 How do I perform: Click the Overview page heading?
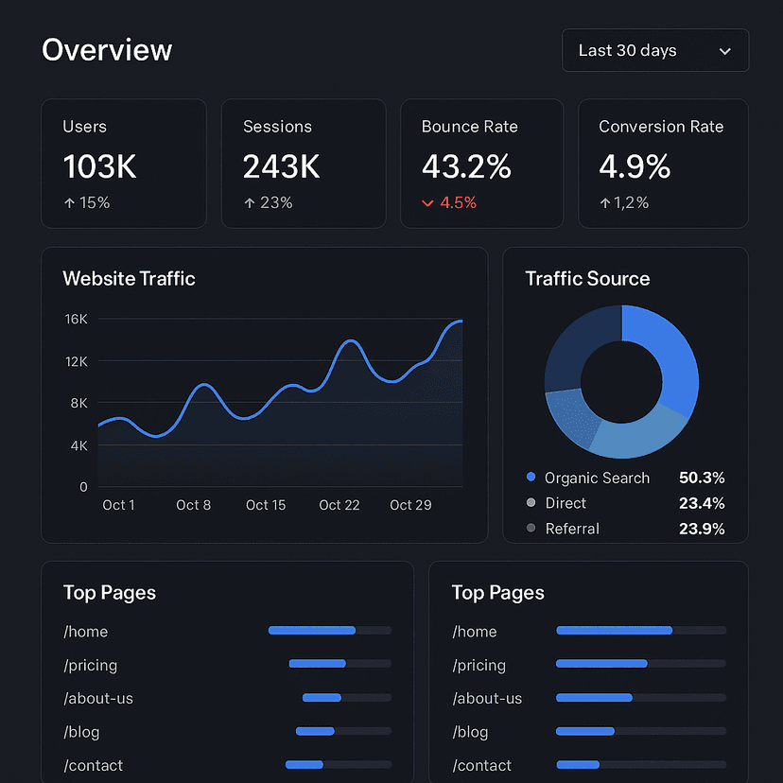[107, 50]
